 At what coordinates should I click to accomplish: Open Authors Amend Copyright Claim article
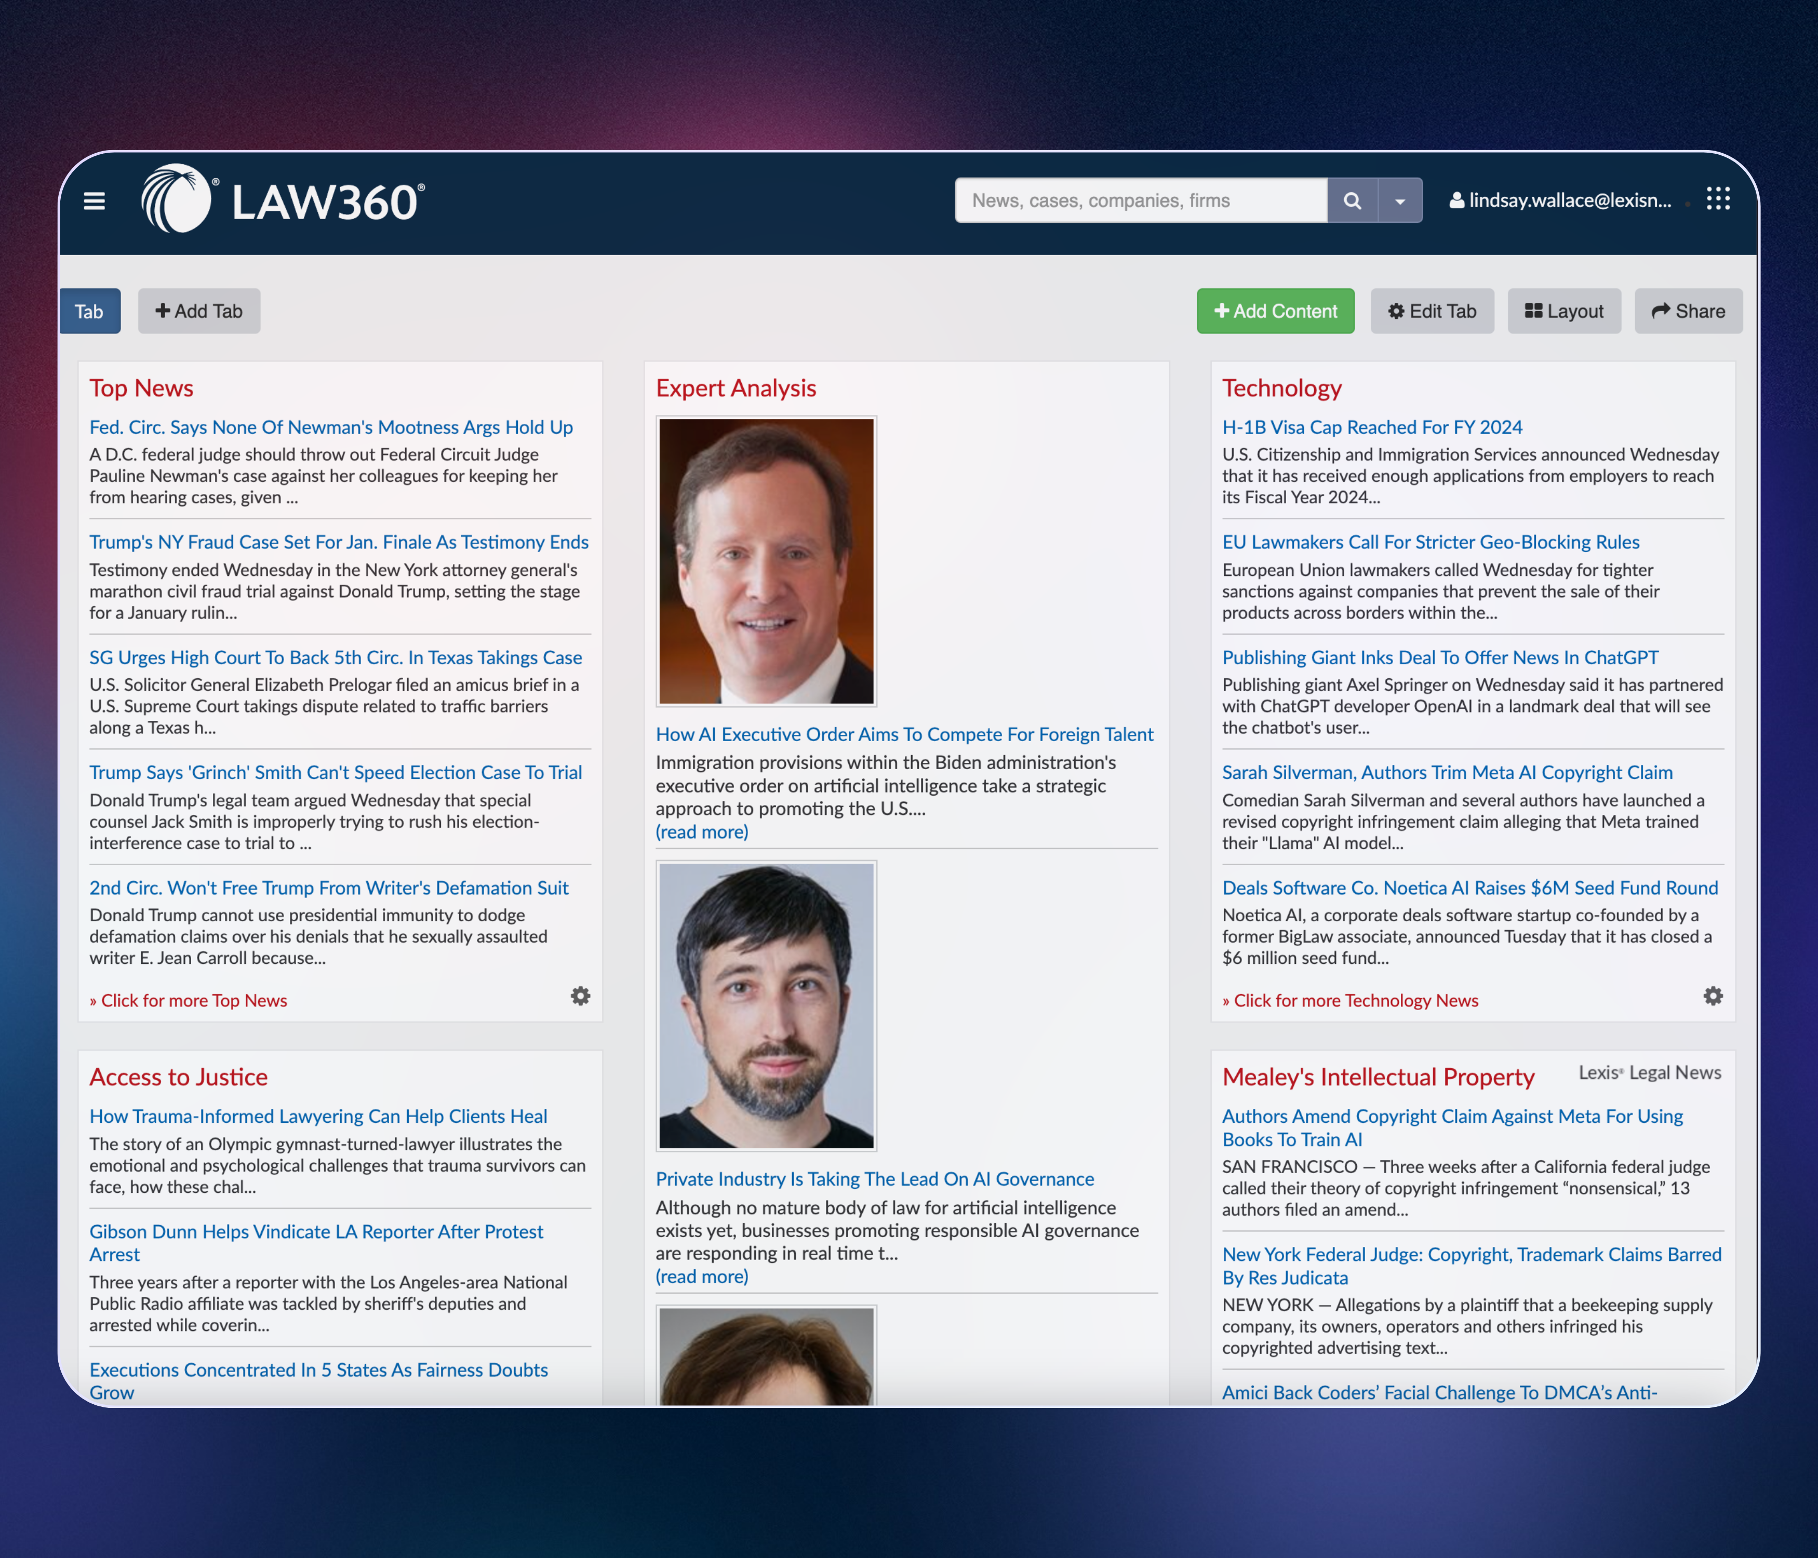tap(1453, 1127)
